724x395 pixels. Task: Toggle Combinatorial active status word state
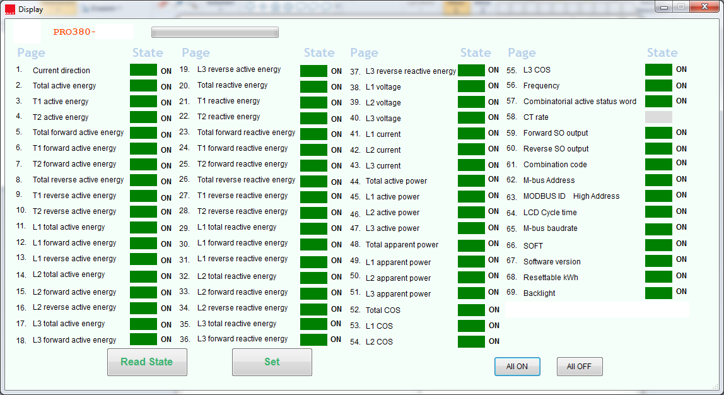pyautogui.click(x=658, y=101)
